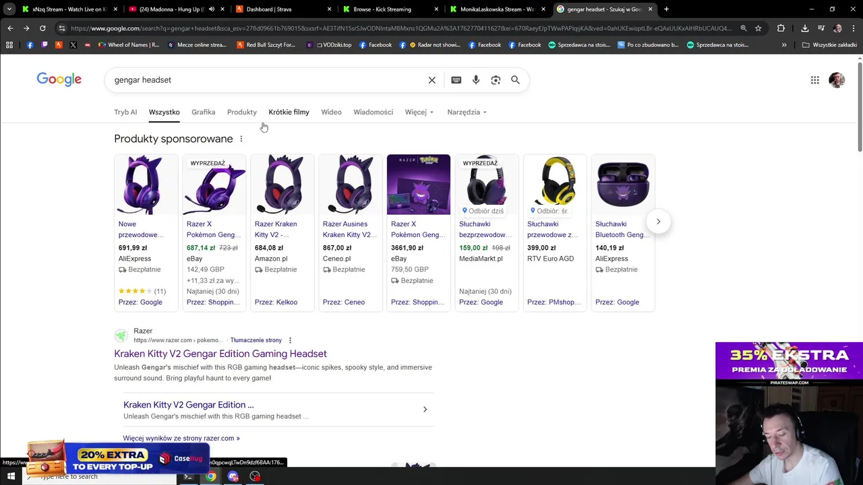Open a new browser tab
Viewport: 863px width, 485px height.
point(666,9)
